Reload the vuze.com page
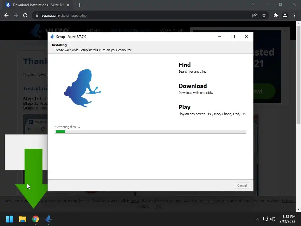The width and height of the screenshot is (301, 226). [x=25, y=15]
